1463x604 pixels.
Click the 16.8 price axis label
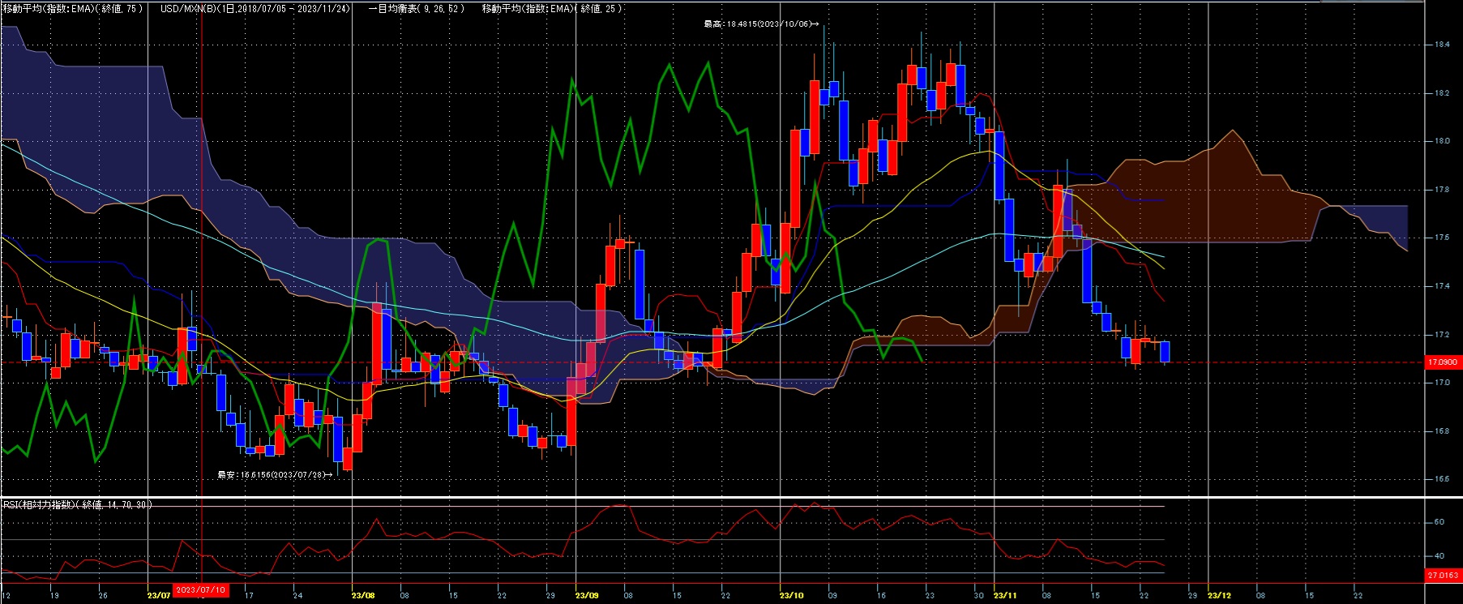(x=1442, y=431)
